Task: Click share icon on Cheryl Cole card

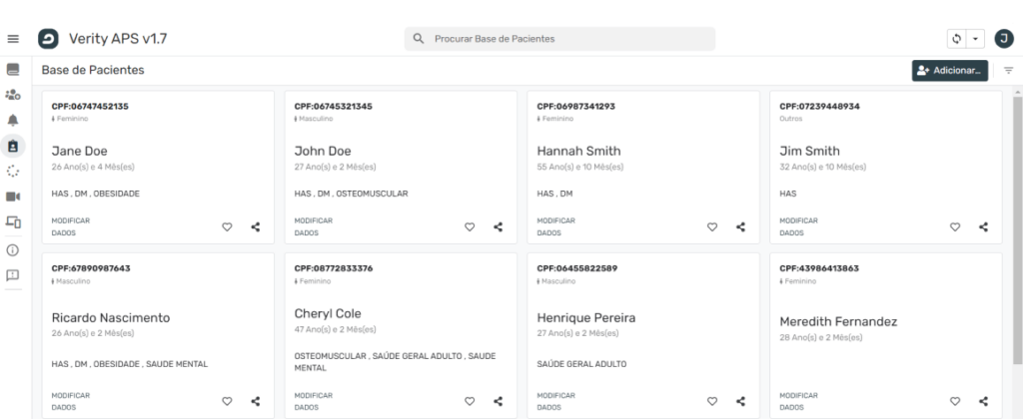Action: pyautogui.click(x=499, y=401)
